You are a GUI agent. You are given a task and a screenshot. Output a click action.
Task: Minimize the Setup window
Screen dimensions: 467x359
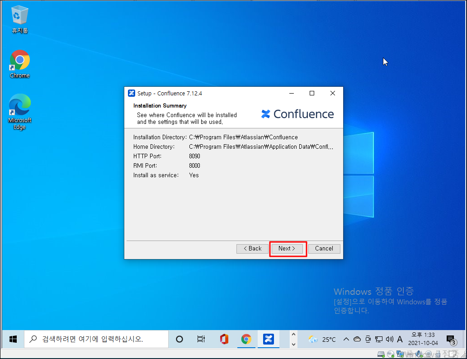point(292,93)
